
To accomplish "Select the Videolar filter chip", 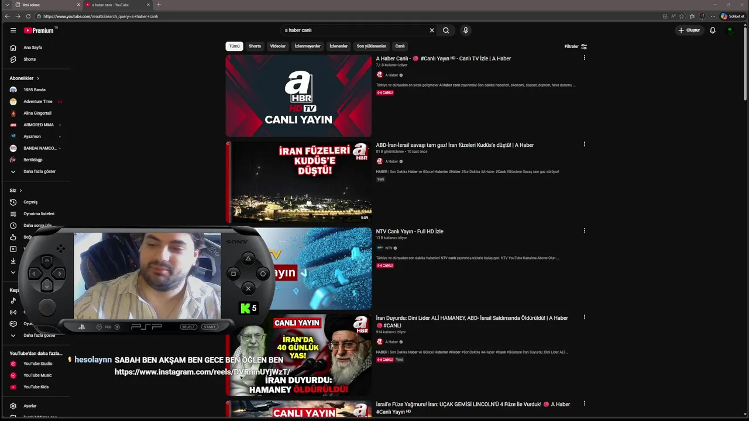I will pyautogui.click(x=278, y=46).
